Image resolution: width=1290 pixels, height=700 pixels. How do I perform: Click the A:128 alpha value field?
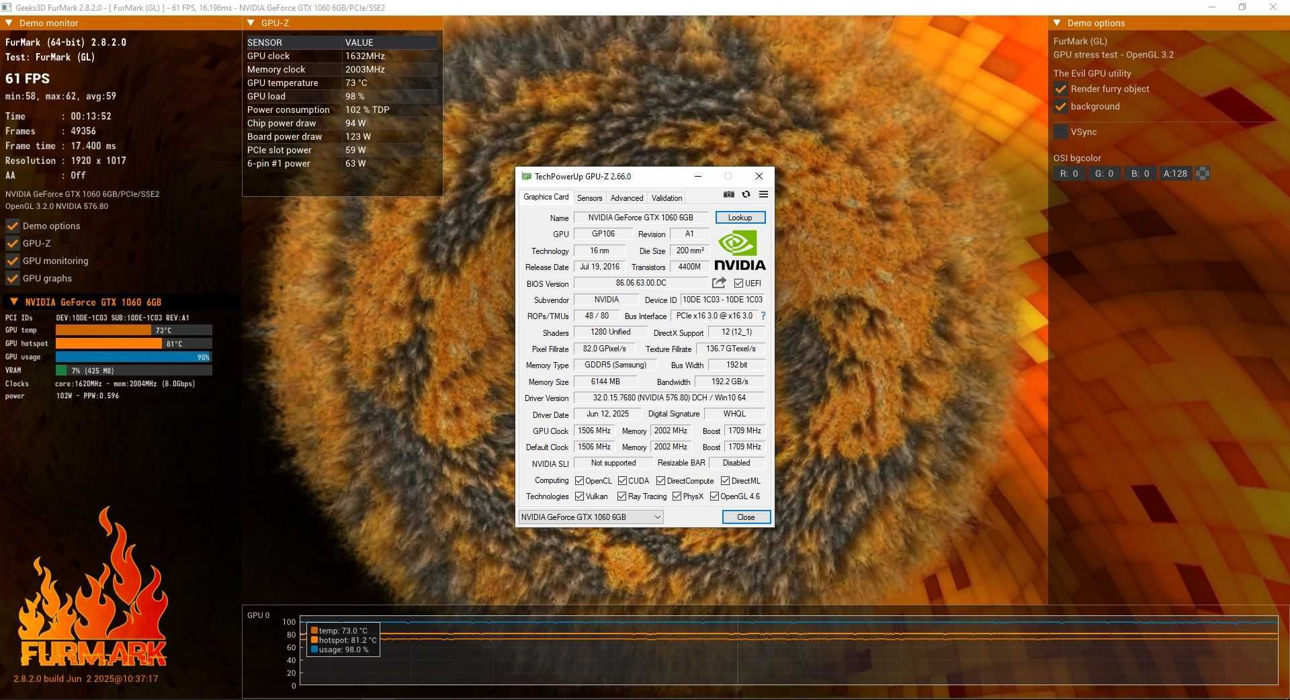[x=1176, y=173]
